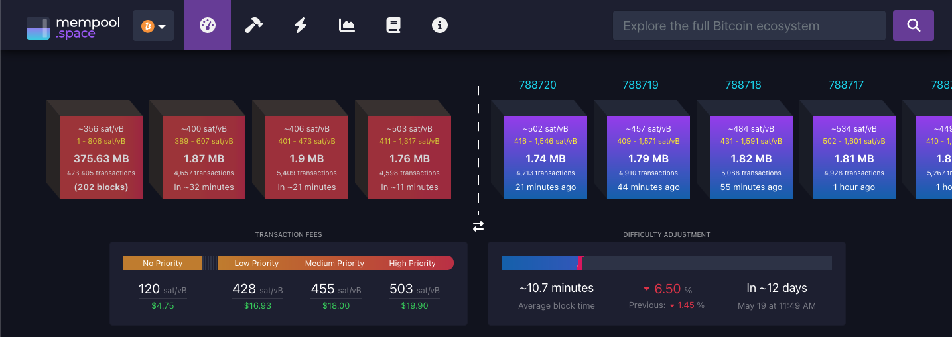Image resolution: width=952 pixels, height=337 pixels.
Task: Open block height 788719 link
Action: pos(640,85)
